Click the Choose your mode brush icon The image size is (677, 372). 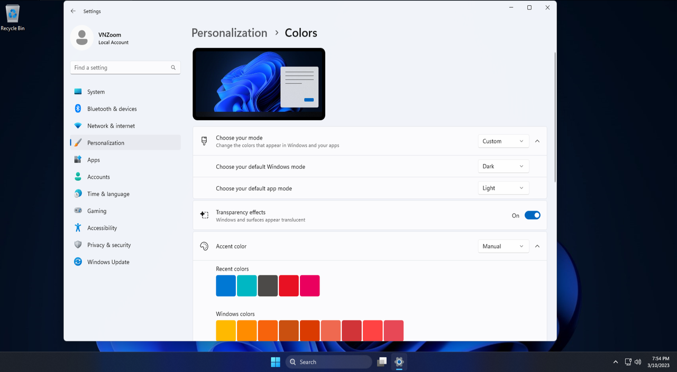point(204,141)
